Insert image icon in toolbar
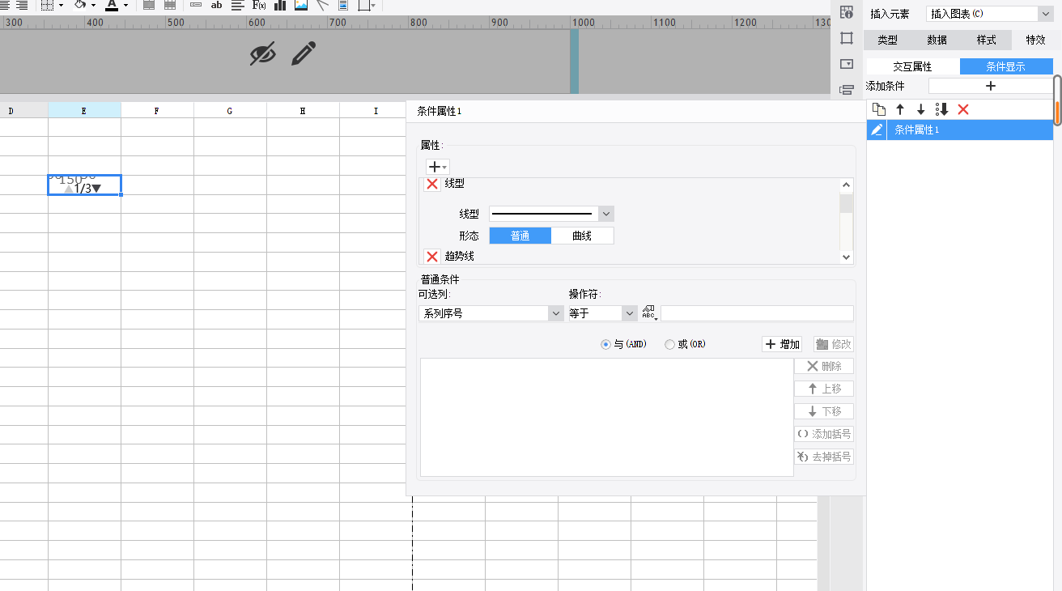1062x591 pixels. pos(301,5)
